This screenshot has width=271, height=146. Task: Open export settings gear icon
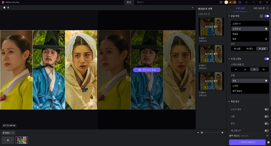pos(268,142)
